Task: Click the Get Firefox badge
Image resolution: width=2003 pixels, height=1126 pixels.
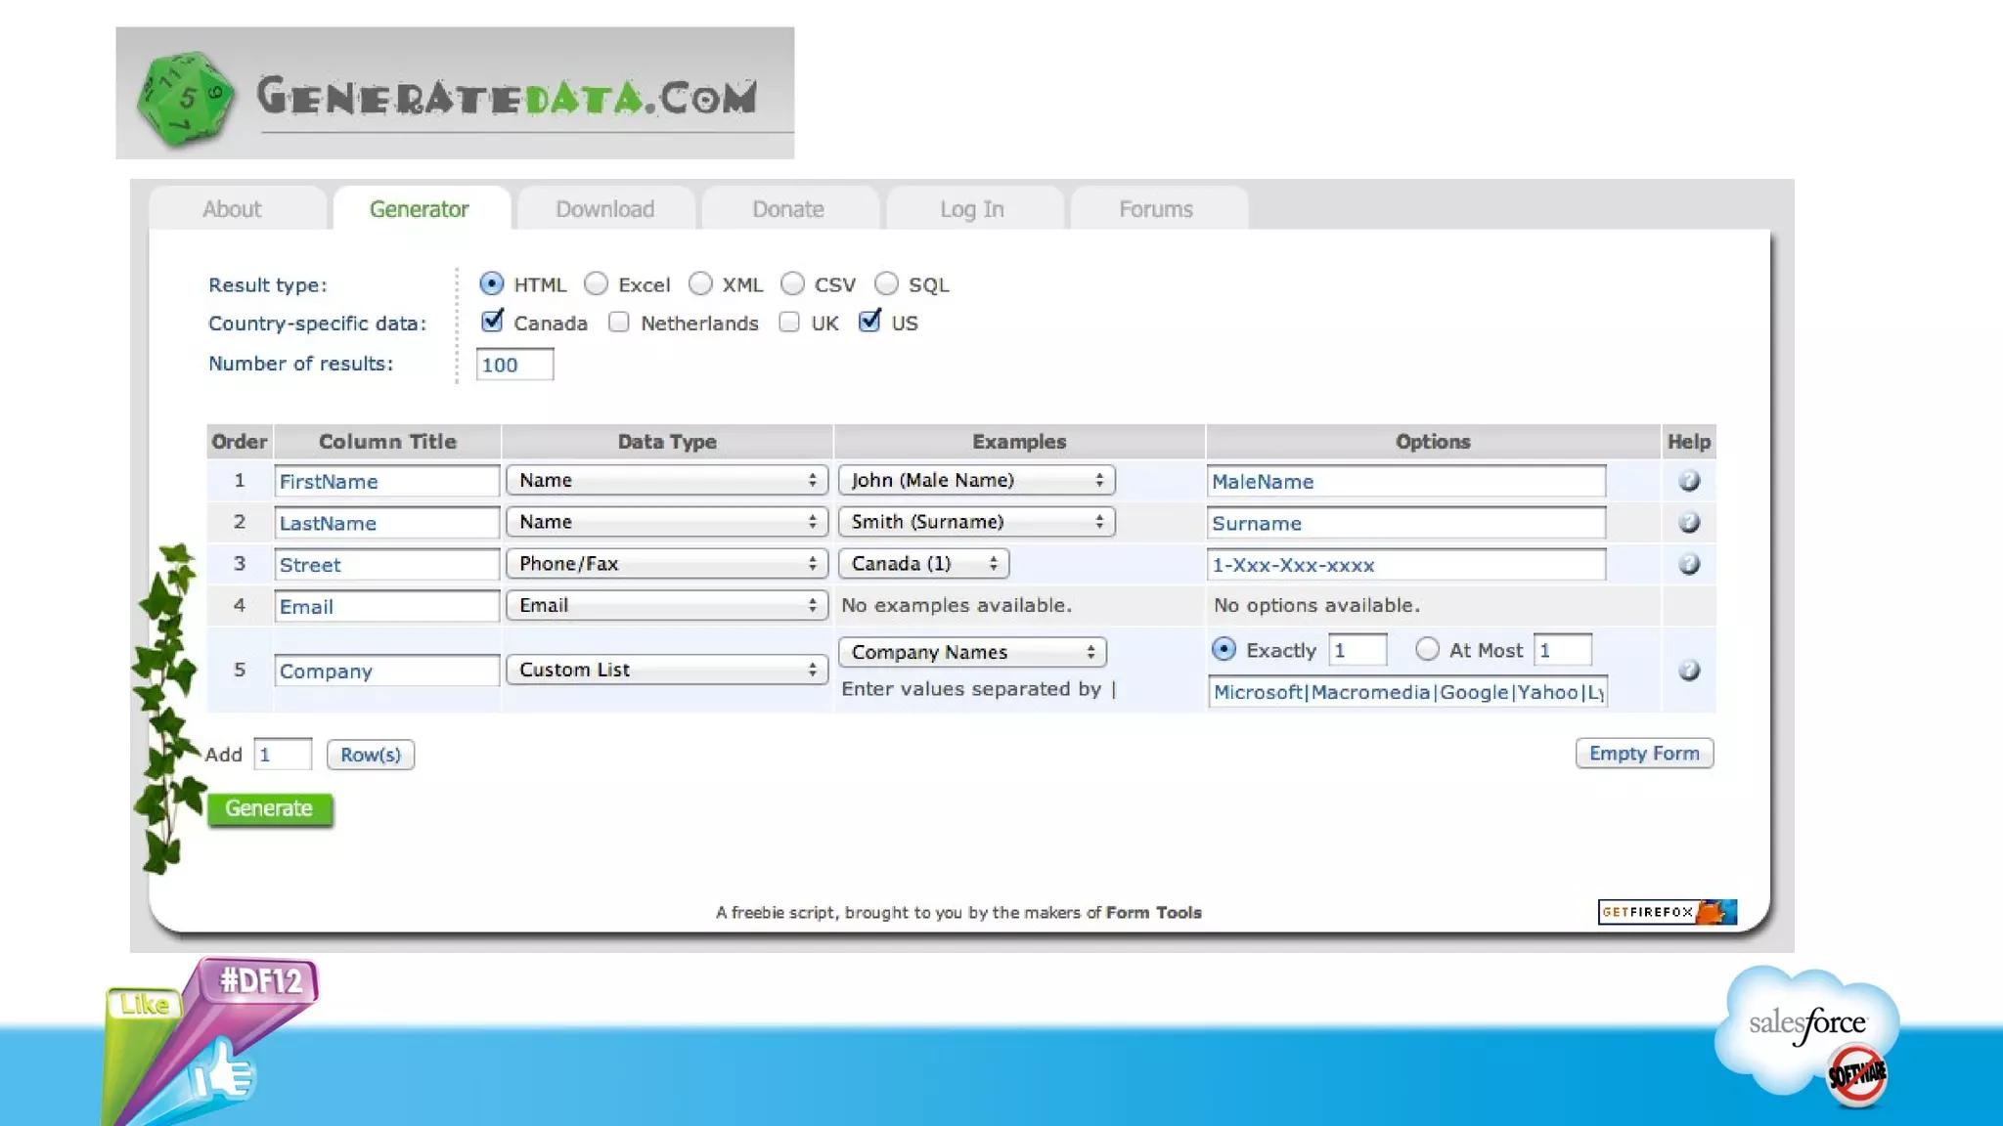Action: (x=1667, y=912)
